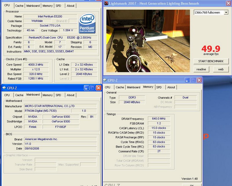
Task: Click the LPCIO value F71882F
Action: [61, 127]
